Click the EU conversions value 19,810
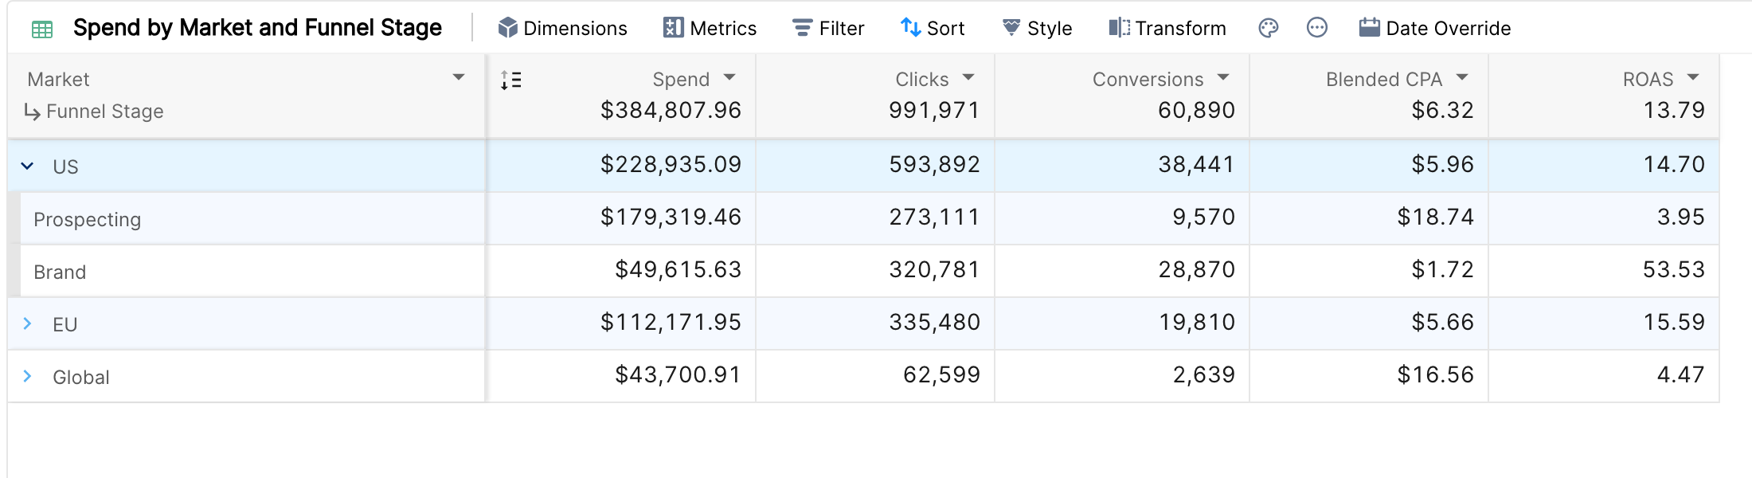Image resolution: width=1752 pixels, height=478 pixels. pos(1197,322)
